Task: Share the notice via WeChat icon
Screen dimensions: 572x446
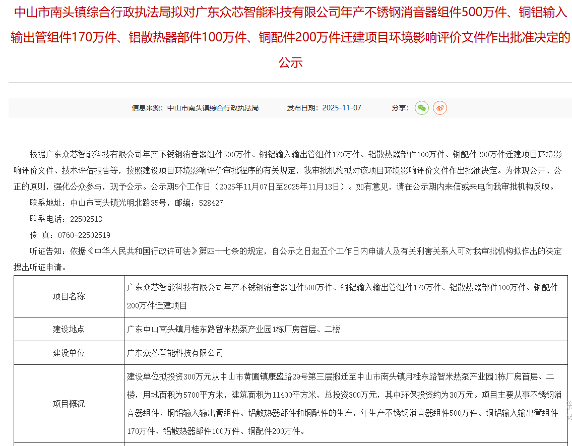Action: pos(421,108)
